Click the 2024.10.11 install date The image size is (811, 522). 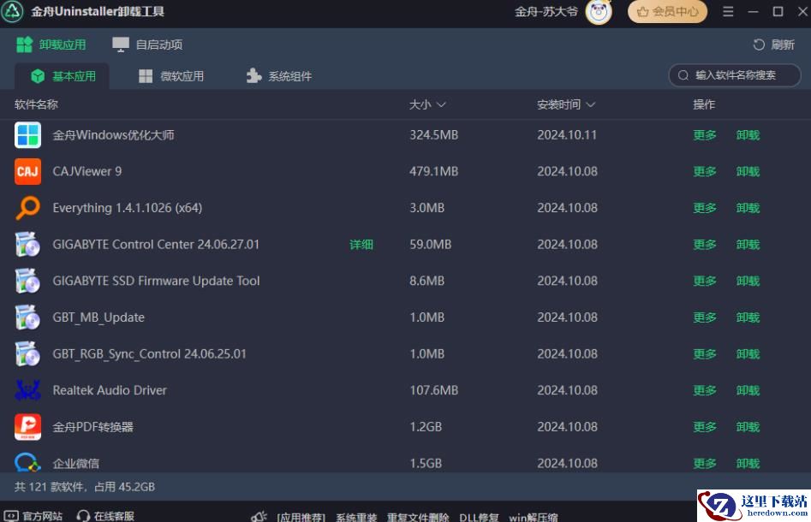[x=567, y=135]
